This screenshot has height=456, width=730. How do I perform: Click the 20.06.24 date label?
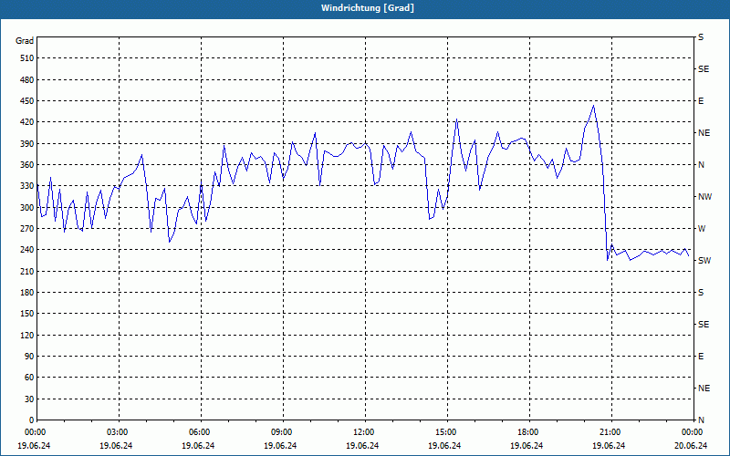[x=691, y=446]
